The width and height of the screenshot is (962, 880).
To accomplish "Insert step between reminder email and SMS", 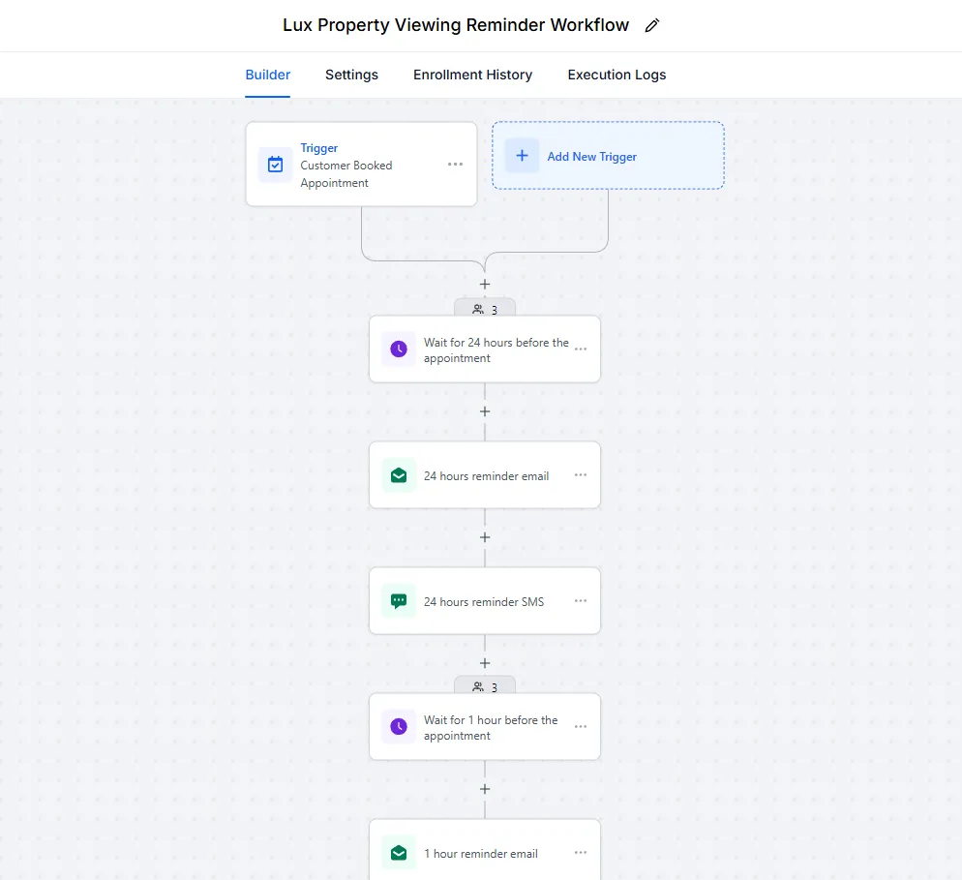I will click(485, 537).
